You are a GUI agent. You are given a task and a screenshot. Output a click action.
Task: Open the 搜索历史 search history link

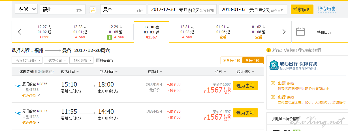[x=326, y=9]
